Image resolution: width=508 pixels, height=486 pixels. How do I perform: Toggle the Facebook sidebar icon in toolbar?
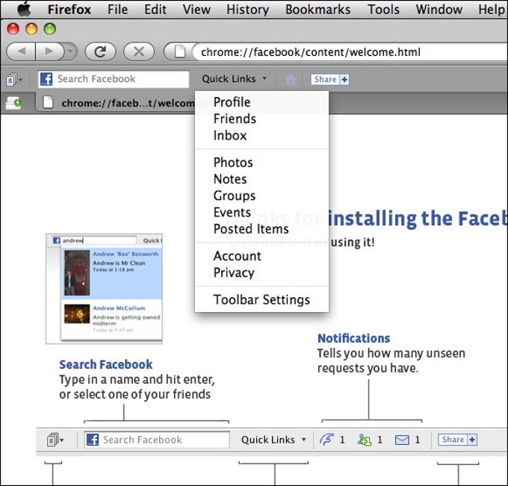tap(13, 79)
